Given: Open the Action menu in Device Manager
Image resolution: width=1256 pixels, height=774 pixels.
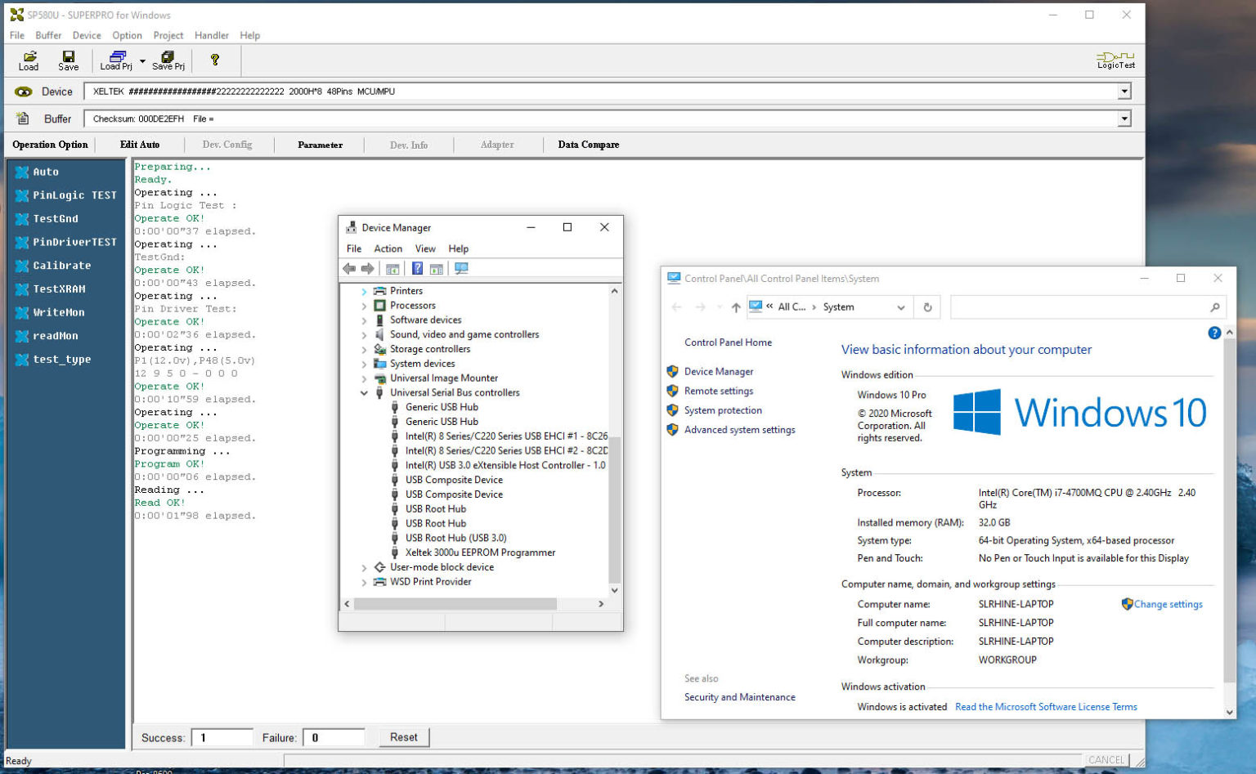Looking at the screenshot, I should [388, 248].
